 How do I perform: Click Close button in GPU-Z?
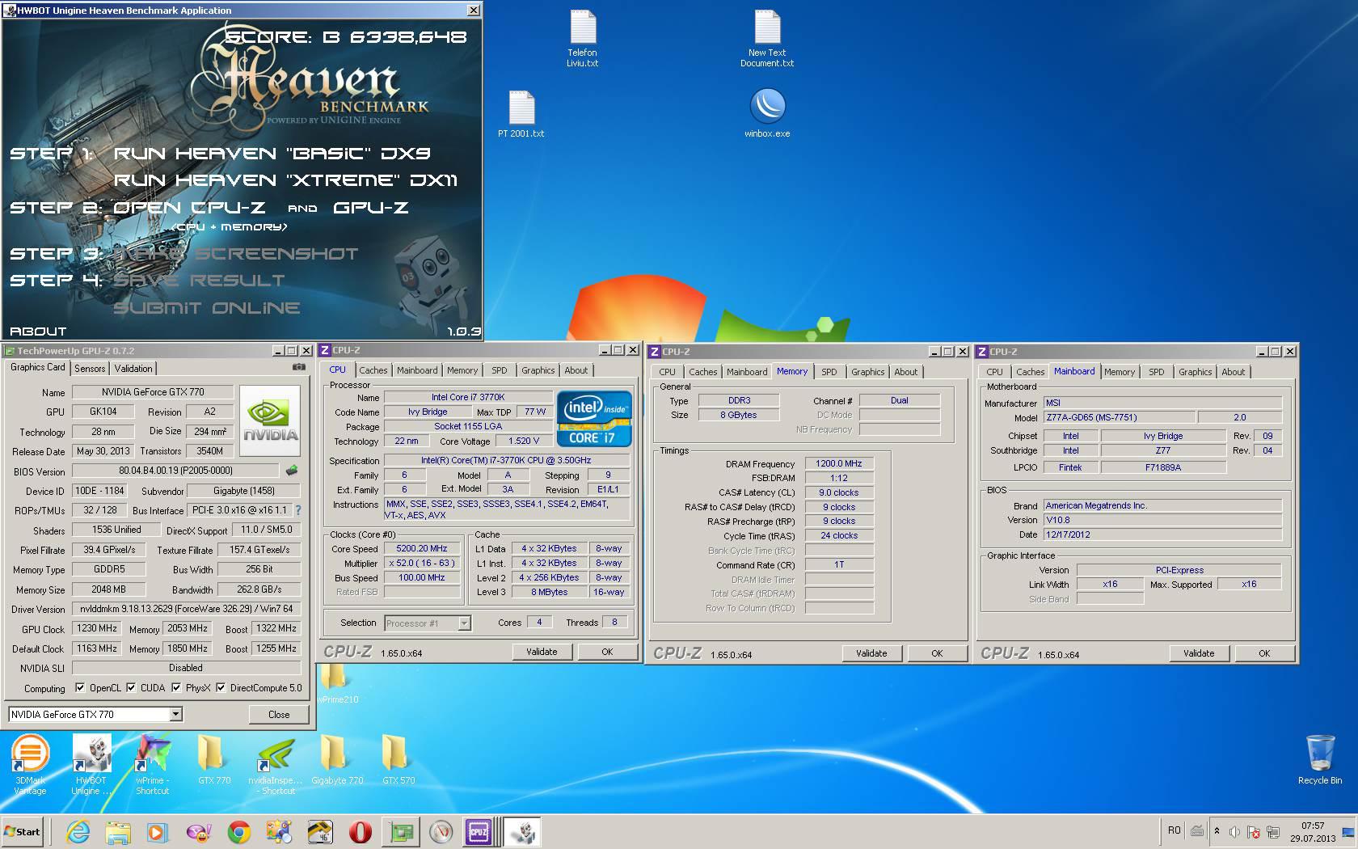(x=279, y=714)
